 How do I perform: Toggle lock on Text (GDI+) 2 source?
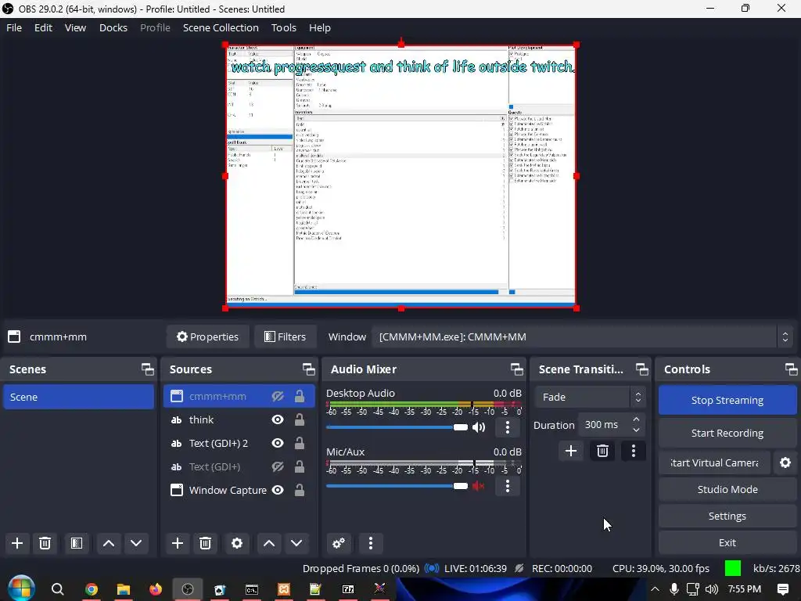(x=300, y=443)
